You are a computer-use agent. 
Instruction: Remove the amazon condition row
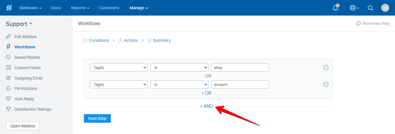pos(326,84)
